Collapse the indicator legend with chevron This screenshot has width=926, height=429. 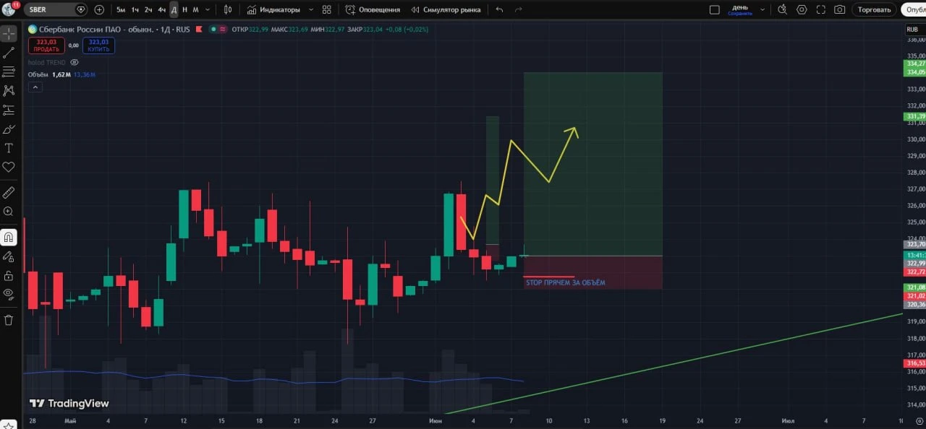(x=35, y=87)
